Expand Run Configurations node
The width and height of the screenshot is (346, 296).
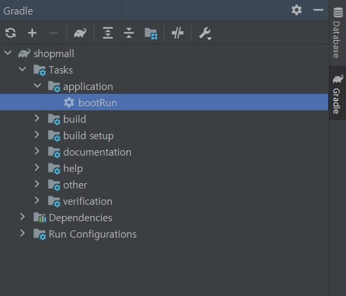(22, 233)
